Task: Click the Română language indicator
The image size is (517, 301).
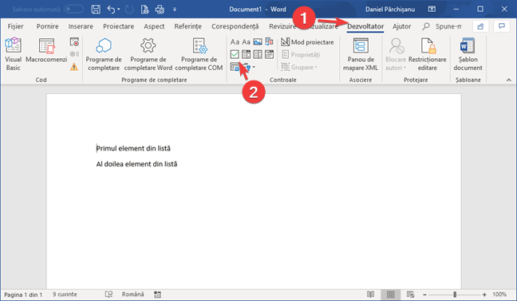Action: pos(133,295)
